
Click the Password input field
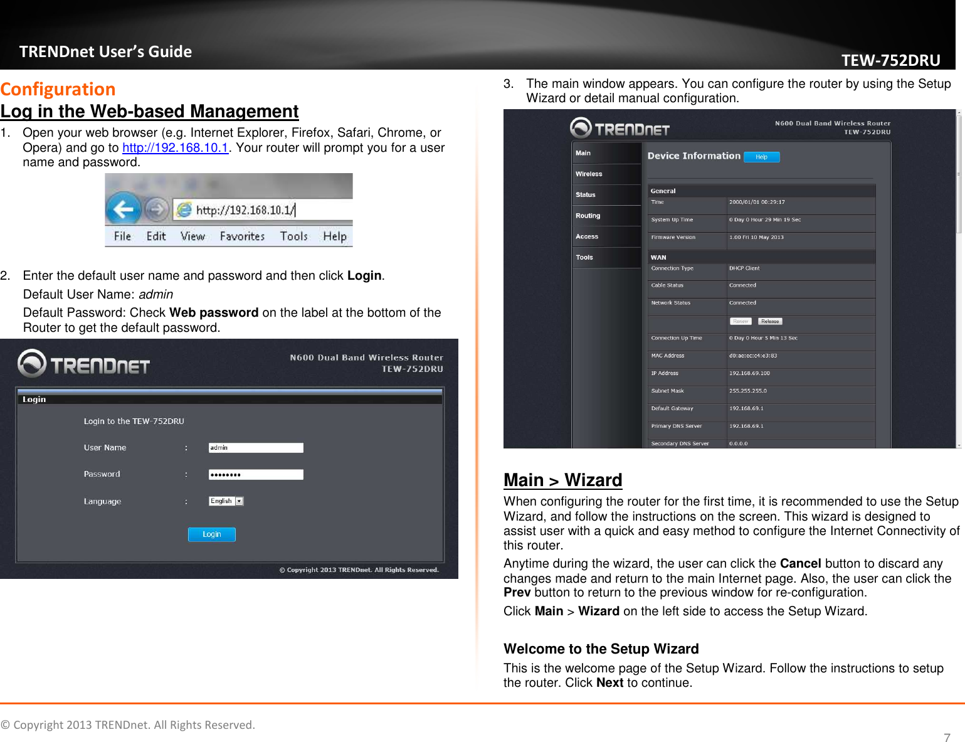point(256,475)
